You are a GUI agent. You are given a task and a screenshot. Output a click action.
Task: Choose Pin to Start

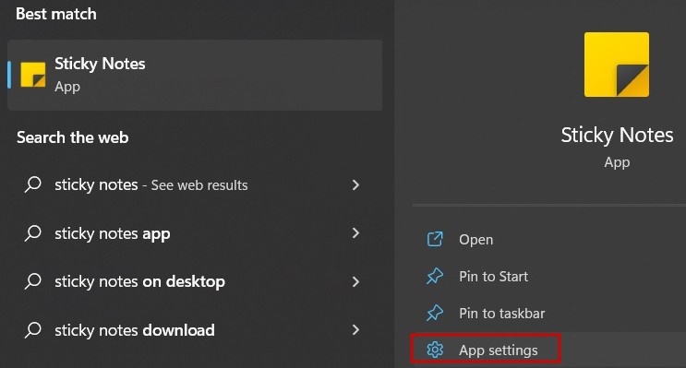[494, 276]
